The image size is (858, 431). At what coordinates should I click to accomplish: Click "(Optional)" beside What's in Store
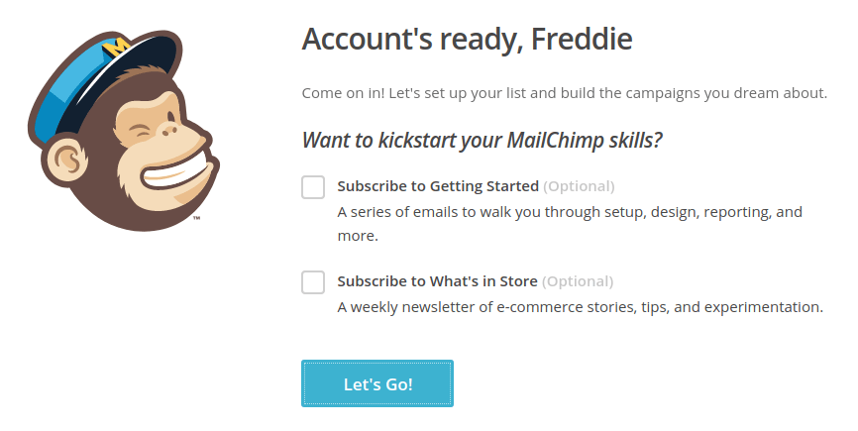[578, 281]
